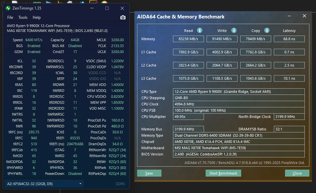
Task: Click the Memory Read value 85238 MB/s
Action: pyautogui.click(x=188, y=39)
